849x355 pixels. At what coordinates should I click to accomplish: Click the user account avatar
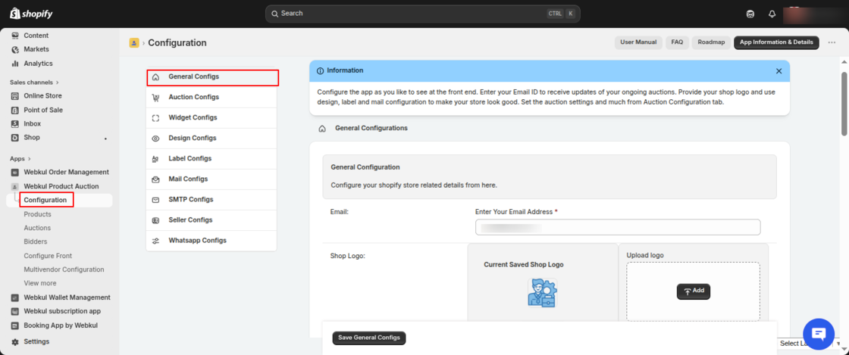(812, 14)
